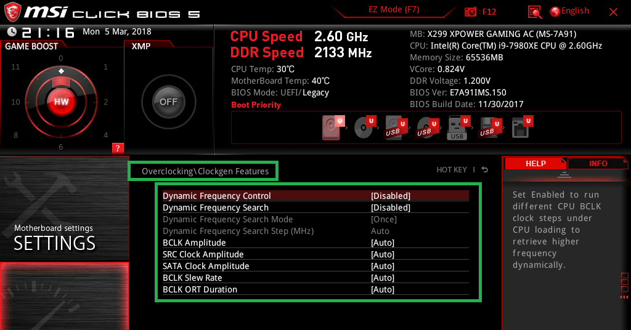Click the date Mon 5 Mar, 2018

[117, 32]
